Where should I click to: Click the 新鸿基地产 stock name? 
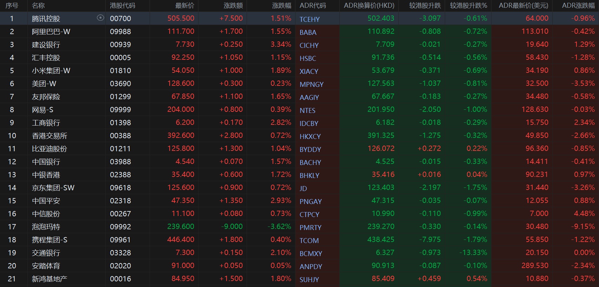pyautogui.click(x=50, y=279)
